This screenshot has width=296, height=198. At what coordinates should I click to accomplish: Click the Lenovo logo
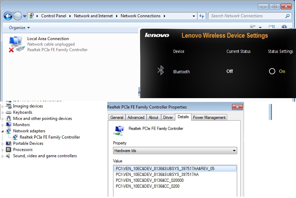[x=157, y=35]
